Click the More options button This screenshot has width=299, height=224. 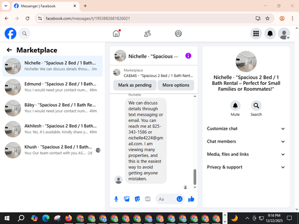pos(176,85)
